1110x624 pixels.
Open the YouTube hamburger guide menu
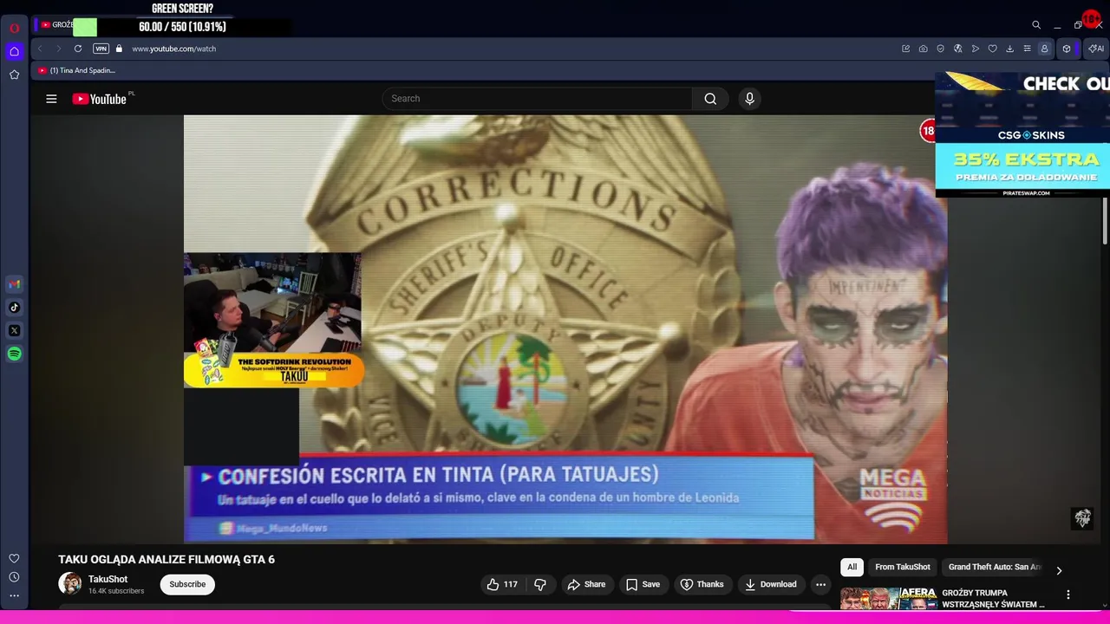pyautogui.click(x=51, y=99)
